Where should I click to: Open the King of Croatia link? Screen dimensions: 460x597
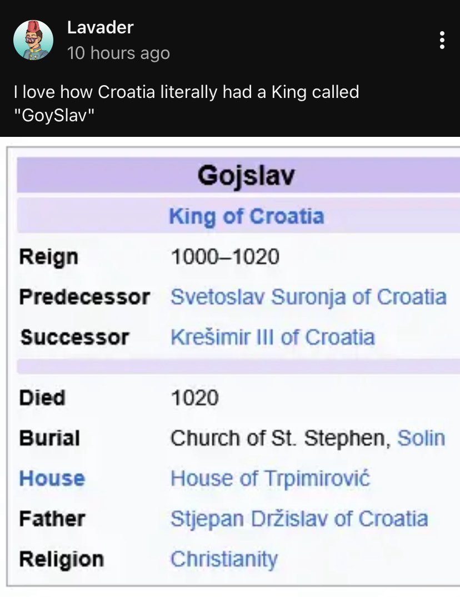pyautogui.click(x=246, y=216)
